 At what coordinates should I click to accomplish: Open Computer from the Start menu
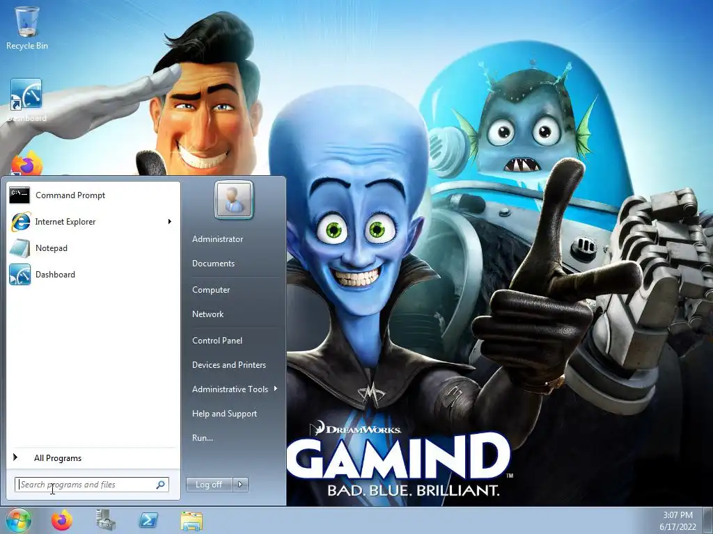pos(211,290)
